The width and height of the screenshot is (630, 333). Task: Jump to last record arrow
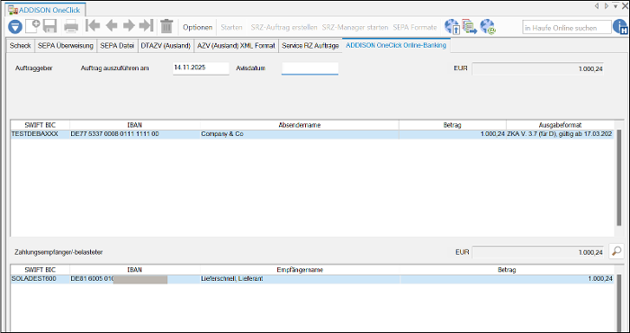pos(146,26)
